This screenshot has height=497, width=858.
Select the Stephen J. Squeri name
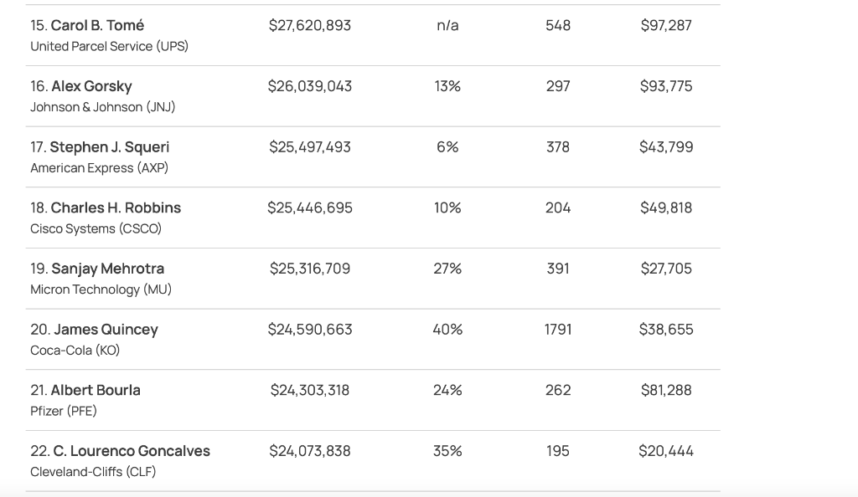point(109,147)
